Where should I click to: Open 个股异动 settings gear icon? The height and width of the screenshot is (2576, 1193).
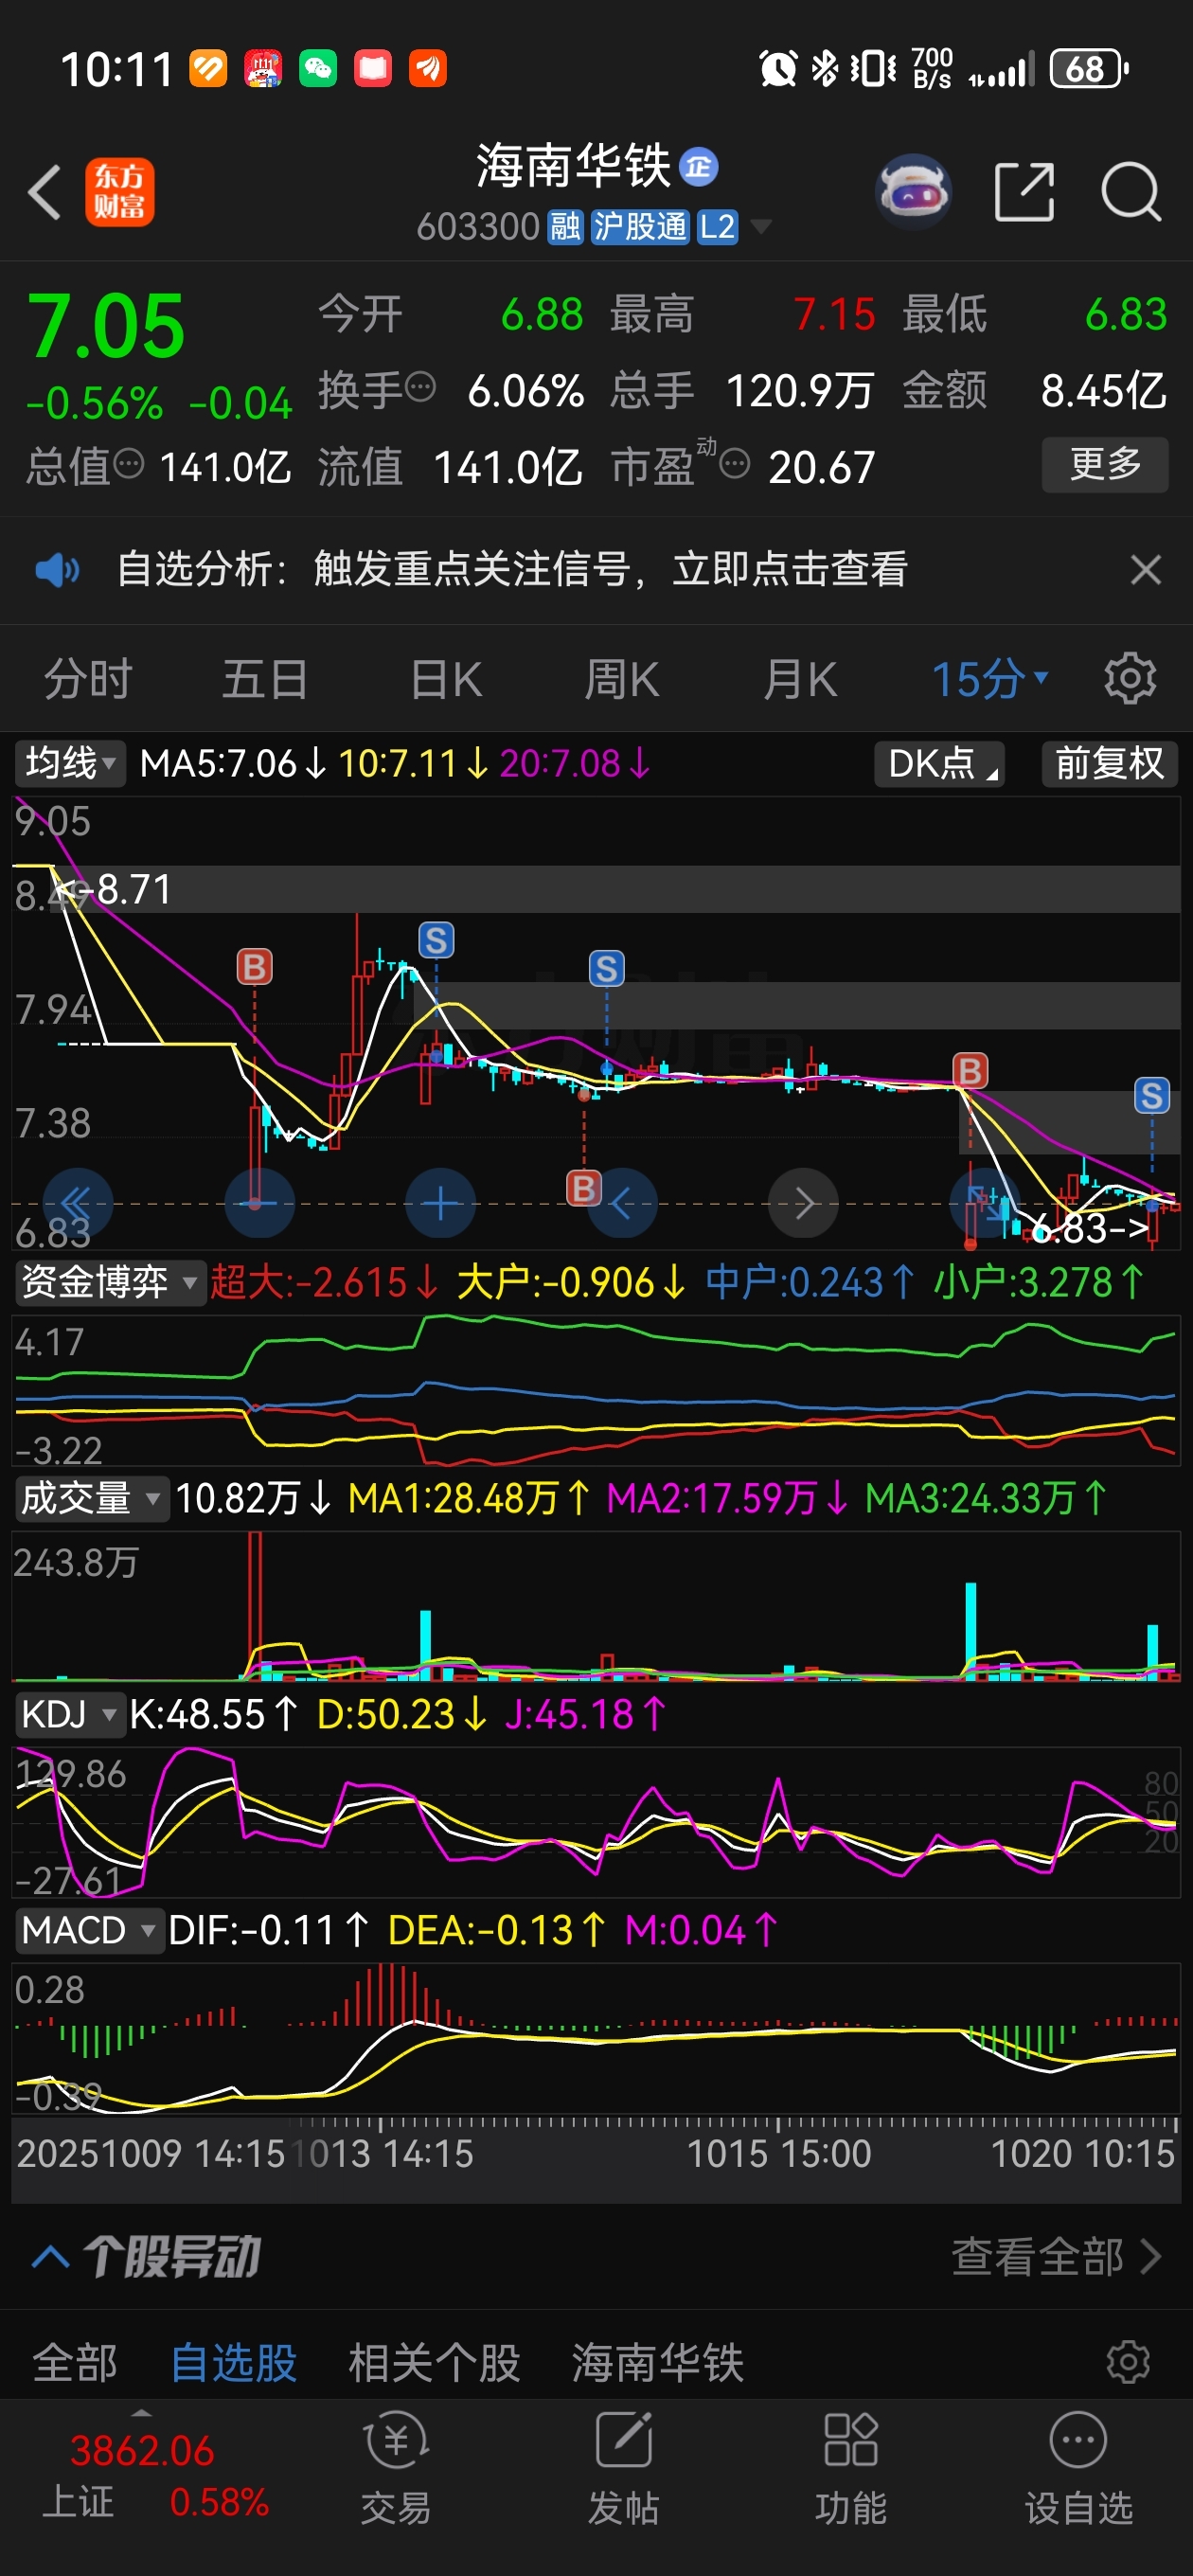click(x=1128, y=2362)
